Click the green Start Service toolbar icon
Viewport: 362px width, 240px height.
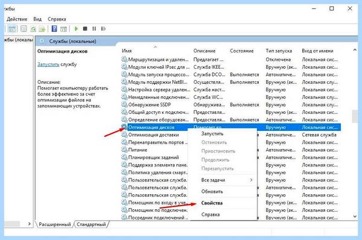point(76,28)
